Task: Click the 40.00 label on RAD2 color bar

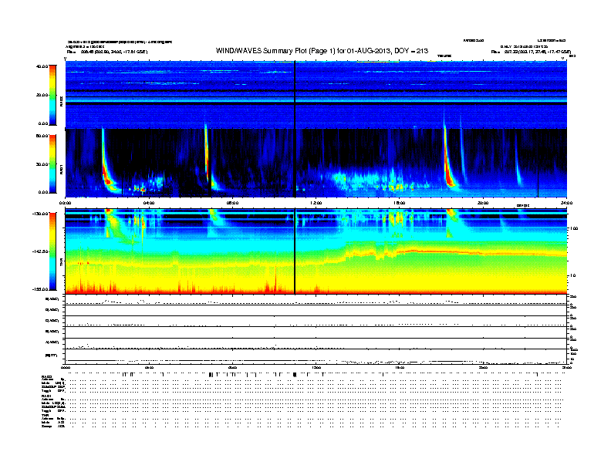Action: pyautogui.click(x=42, y=66)
